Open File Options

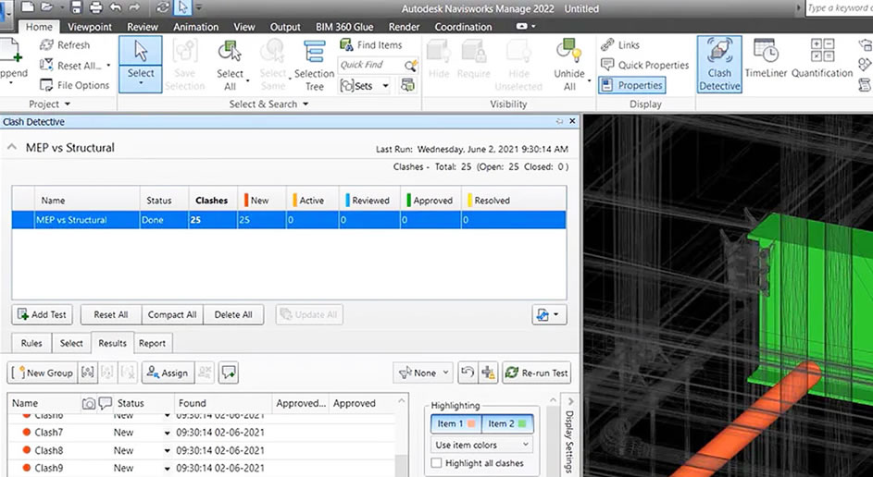coord(75,85)
